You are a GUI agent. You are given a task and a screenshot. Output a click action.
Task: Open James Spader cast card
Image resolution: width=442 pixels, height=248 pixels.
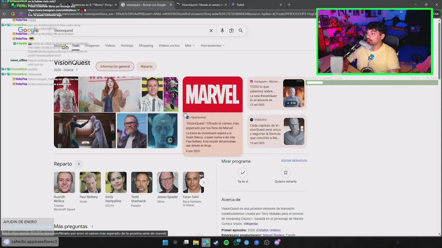coord(167,188)
